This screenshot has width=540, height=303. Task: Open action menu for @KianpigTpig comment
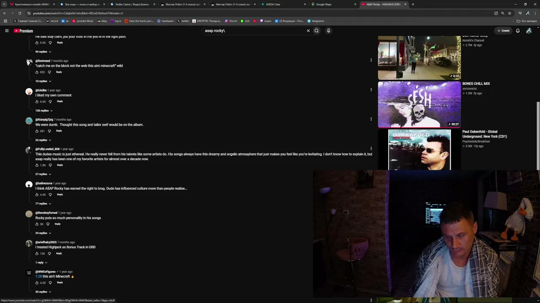[371, 119]
